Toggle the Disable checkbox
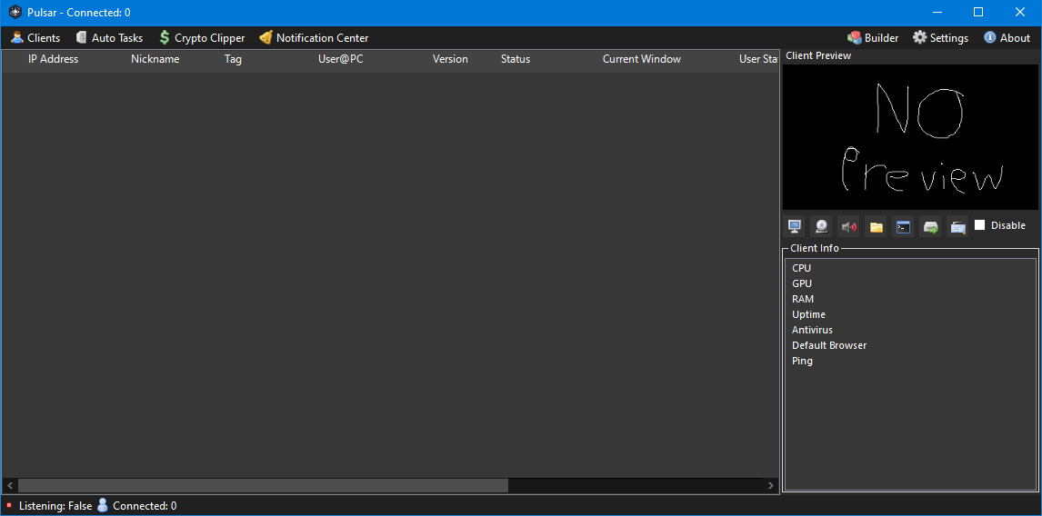 tap(979, 225)
